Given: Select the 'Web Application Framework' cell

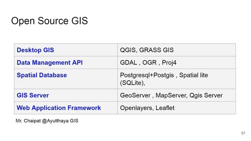Looking at the screenshot, I should tap(66, 108).
